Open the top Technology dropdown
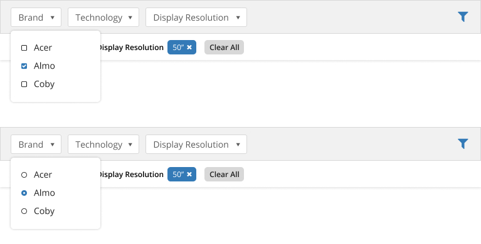 pos(103,17)
